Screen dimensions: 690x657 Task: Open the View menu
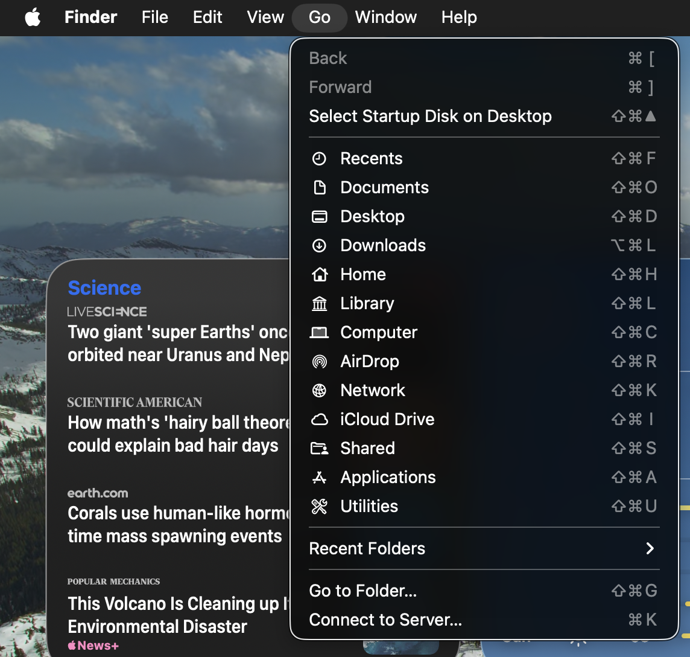[x=265, y=17]
